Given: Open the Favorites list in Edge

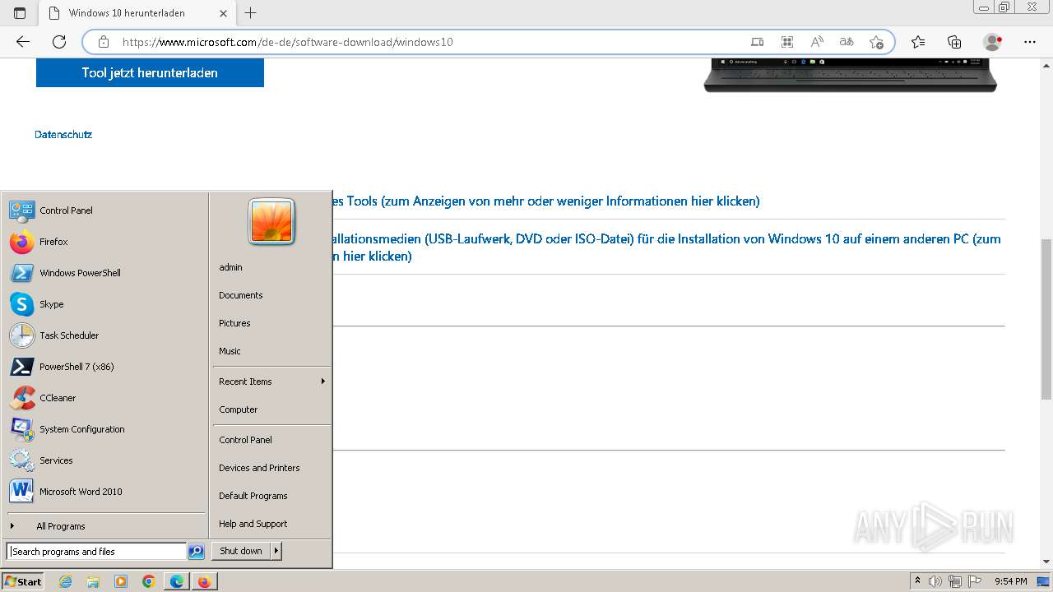Looking at the screenshot, I should tap(918, 42).
